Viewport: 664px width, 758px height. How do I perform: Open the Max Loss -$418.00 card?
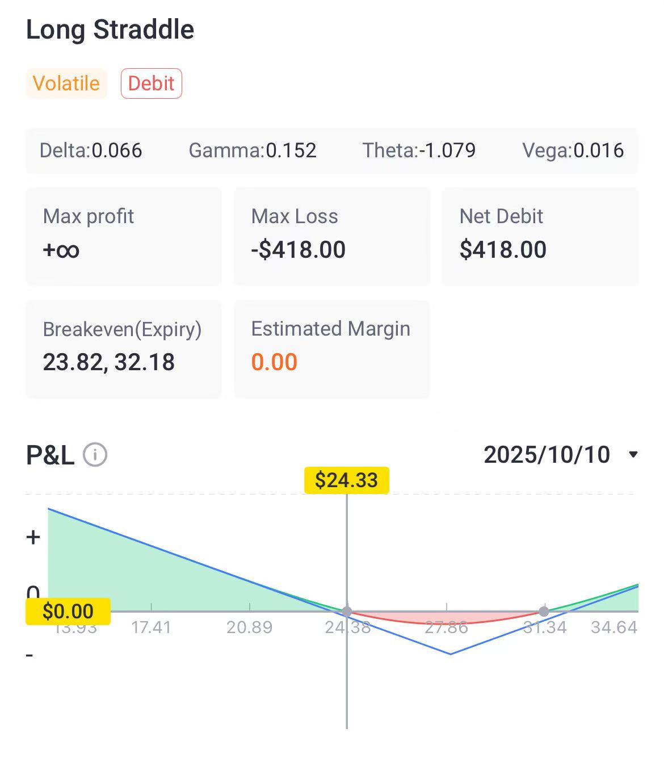pyautogui.click(x=332, y=236)
